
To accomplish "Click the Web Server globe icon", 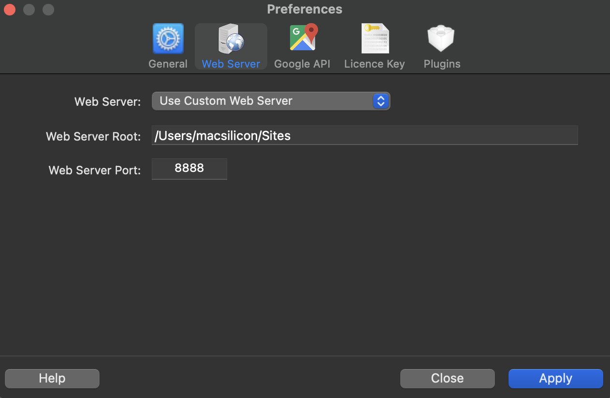I will 231,39.
